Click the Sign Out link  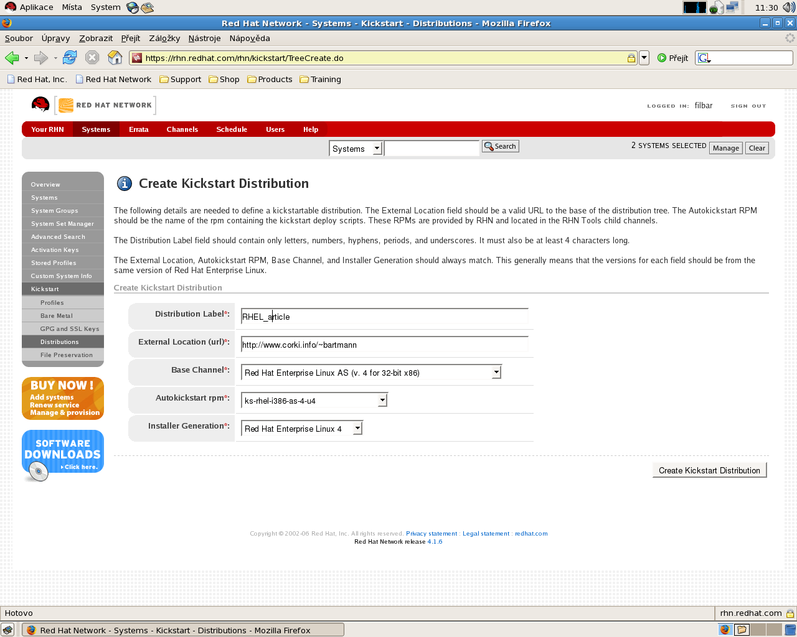(x=748, y=106)
